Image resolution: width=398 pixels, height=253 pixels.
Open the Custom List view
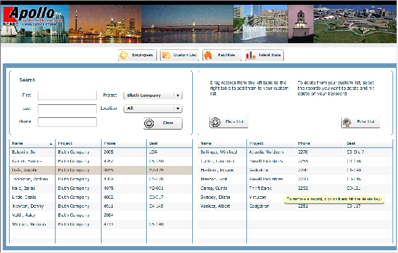(179, 55)
